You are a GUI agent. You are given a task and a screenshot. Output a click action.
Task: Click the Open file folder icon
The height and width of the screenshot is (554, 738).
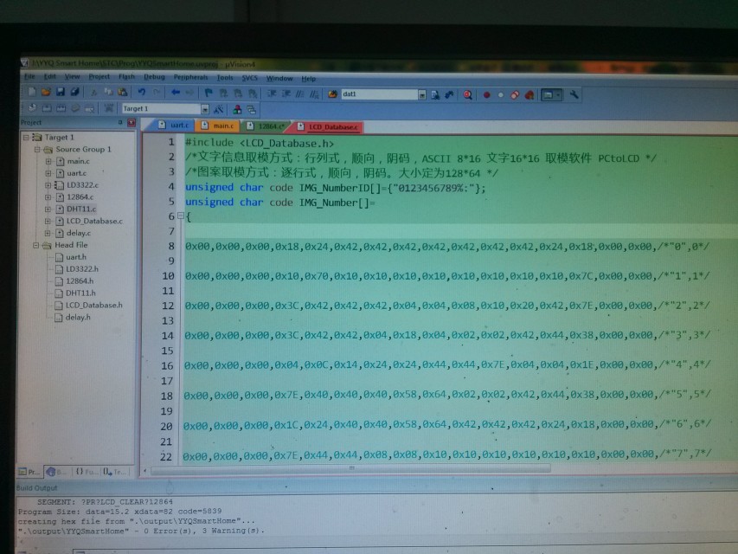[x=46, y=93]
